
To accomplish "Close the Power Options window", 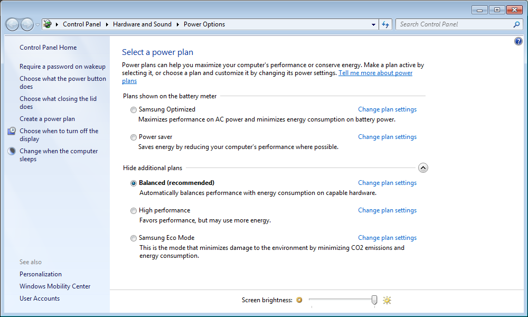I will click(514, 10).
